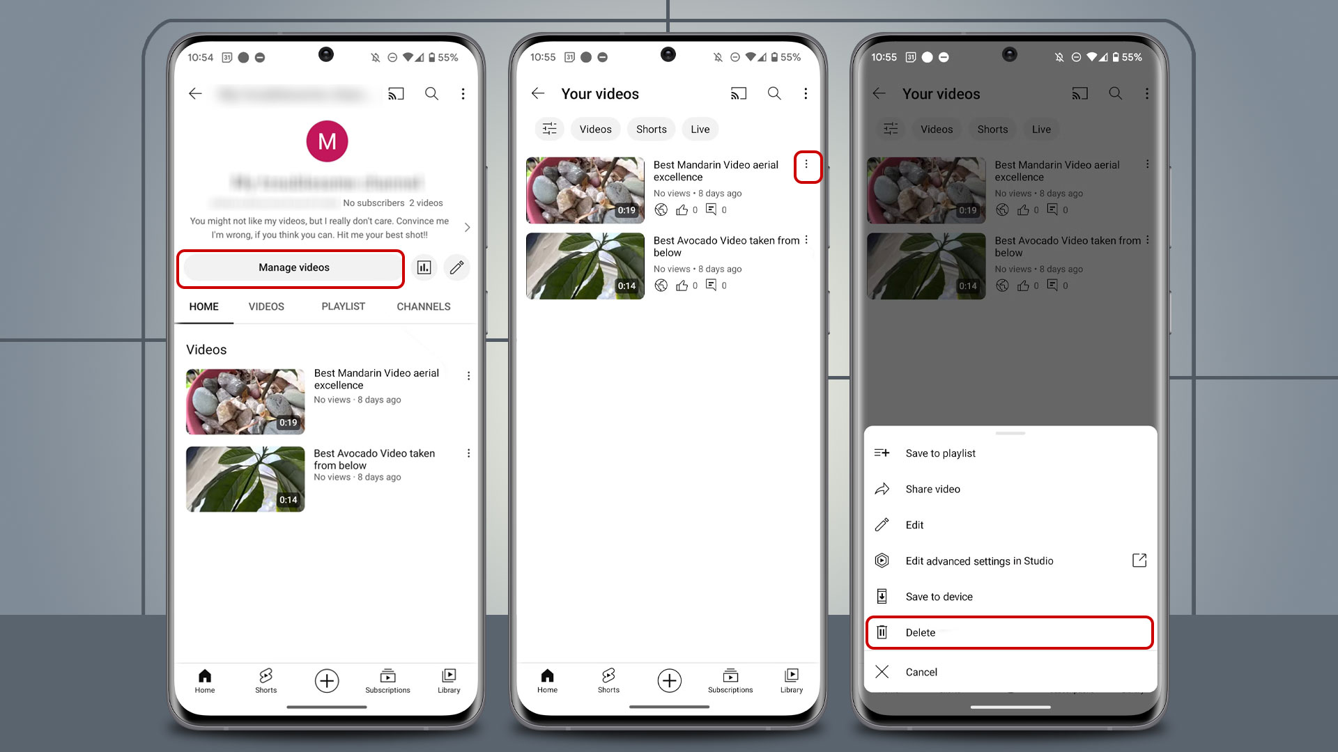The image size is (1338, 752).
Task: Click the comment icon on Best Avocado Video
Action: [712, 285]
